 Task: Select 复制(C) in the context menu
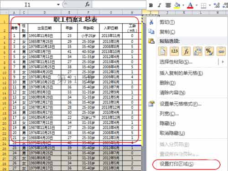click(167, 32)
